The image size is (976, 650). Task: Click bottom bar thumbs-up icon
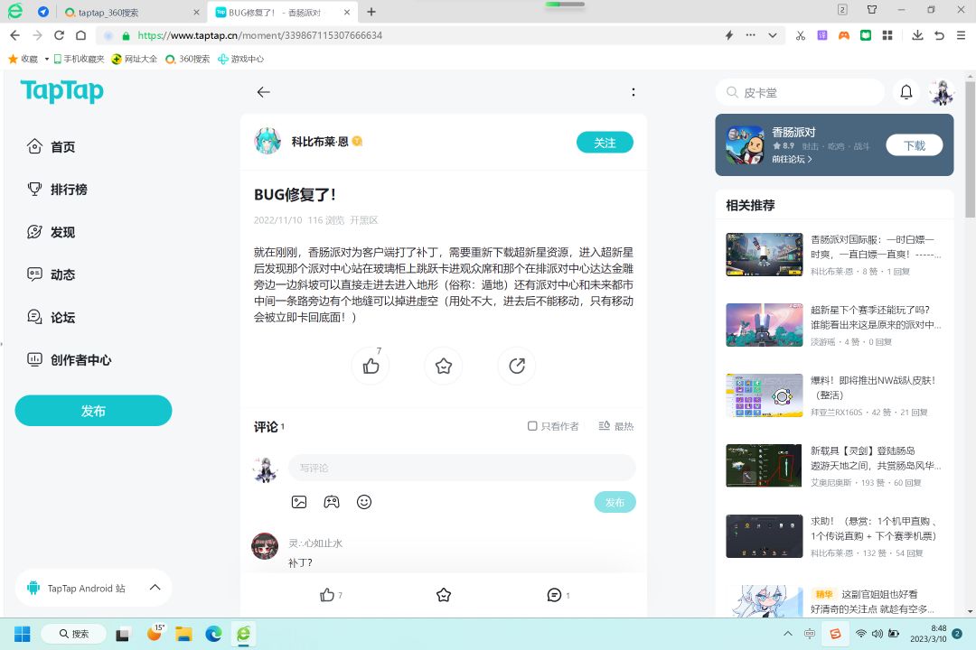click(x=327, y=595)
